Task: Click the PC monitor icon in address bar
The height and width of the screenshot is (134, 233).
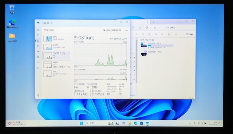Action: [147, 27]
